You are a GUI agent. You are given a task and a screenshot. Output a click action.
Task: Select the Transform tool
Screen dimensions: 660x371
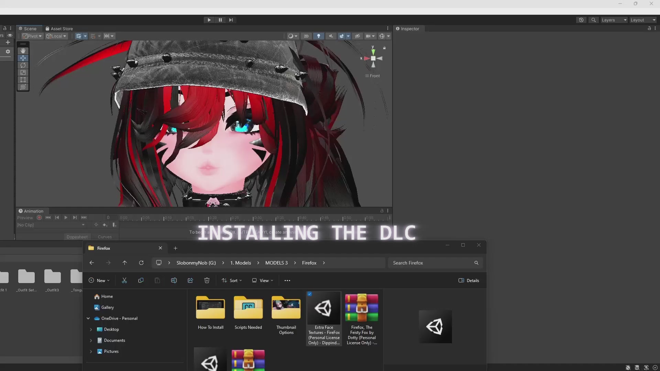point(23,87)
